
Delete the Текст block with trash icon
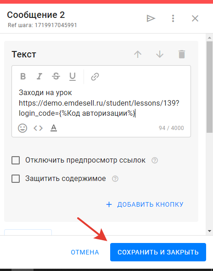(182, 54)
